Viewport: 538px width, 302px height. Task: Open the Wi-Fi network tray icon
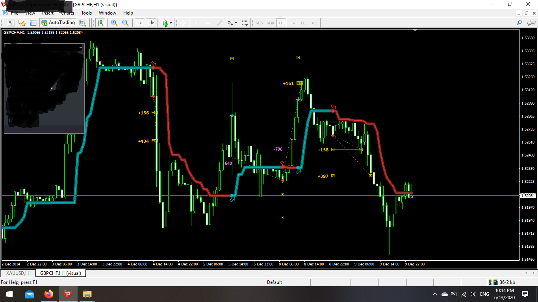click(464, 294)
